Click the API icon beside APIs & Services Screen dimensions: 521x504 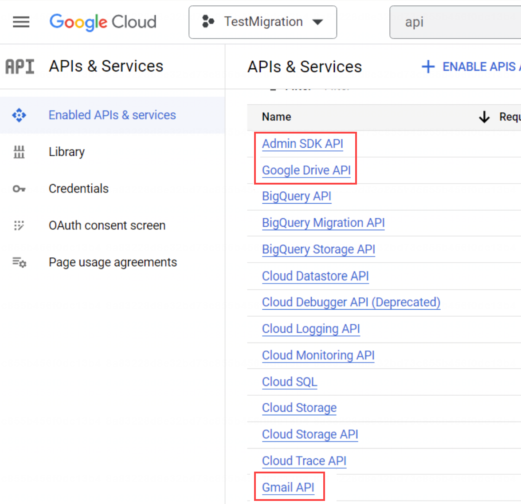[x=20, y=67]
